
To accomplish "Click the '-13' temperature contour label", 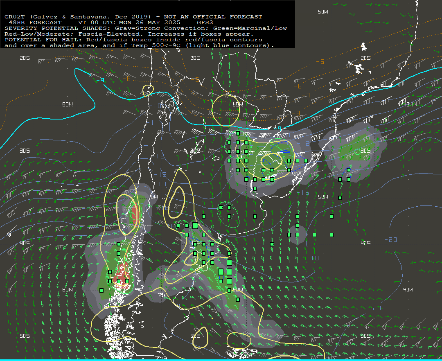I will tap(160, 175).
